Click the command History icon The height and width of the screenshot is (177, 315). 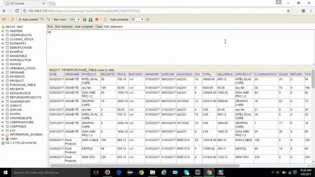coord(105,19)
